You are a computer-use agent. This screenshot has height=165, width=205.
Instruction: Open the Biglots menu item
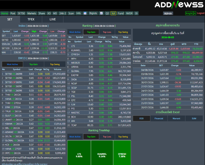93,13
